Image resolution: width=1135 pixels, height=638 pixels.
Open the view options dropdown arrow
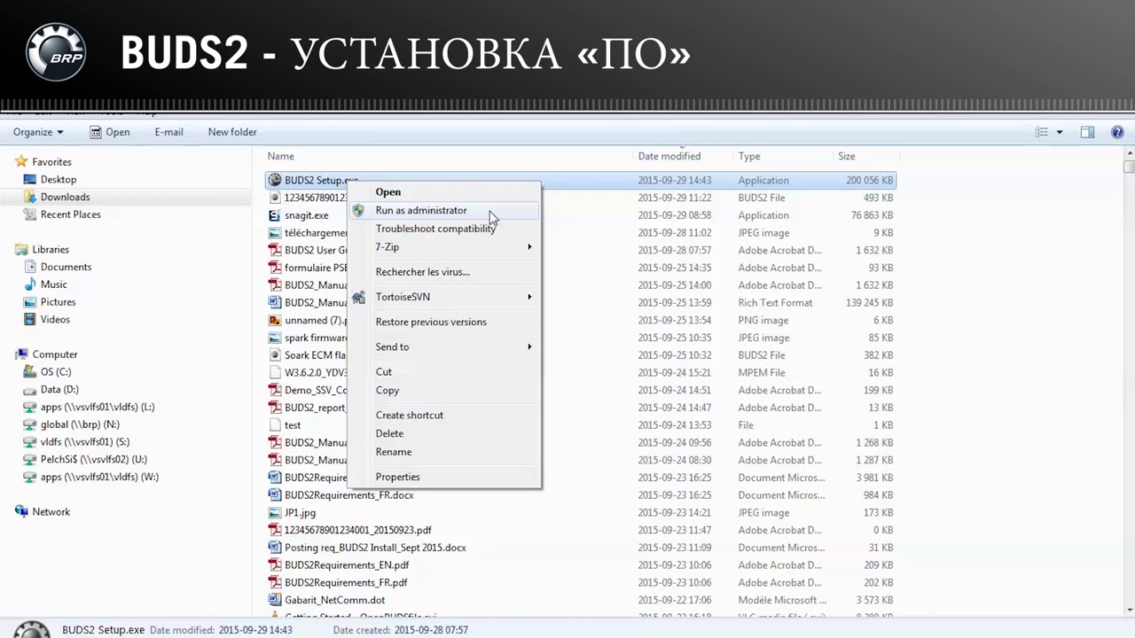(1060, 132)
